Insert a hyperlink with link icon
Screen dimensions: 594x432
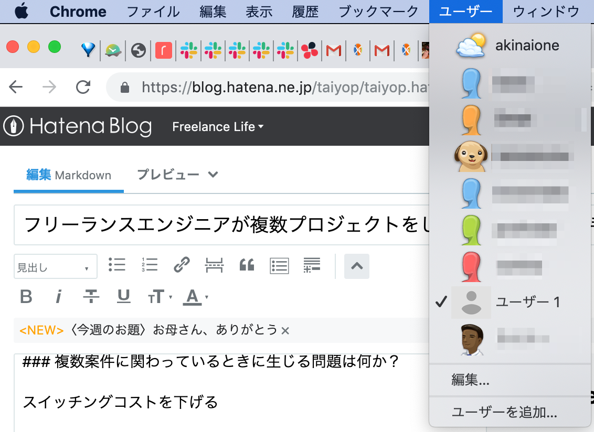coord(182,265)
